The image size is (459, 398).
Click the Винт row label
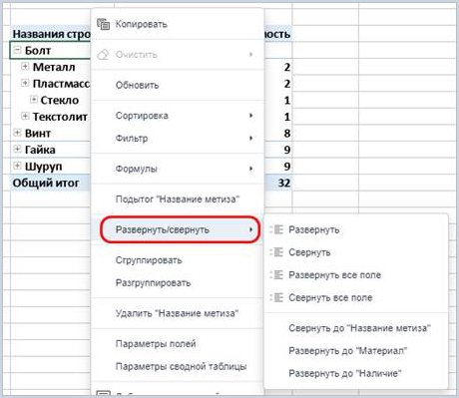(38, 133)
